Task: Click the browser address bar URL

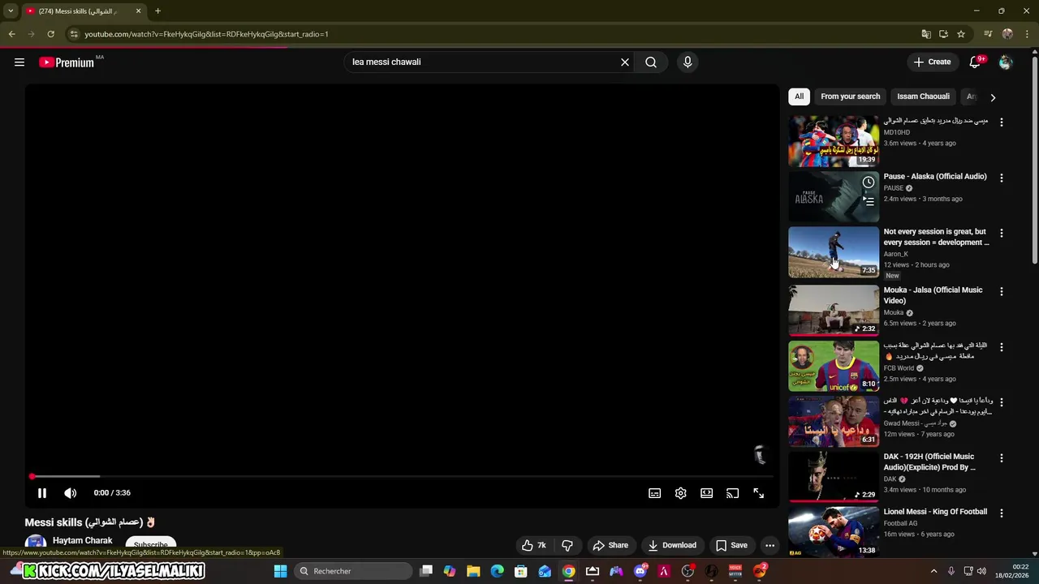Action: coord(207,34)
